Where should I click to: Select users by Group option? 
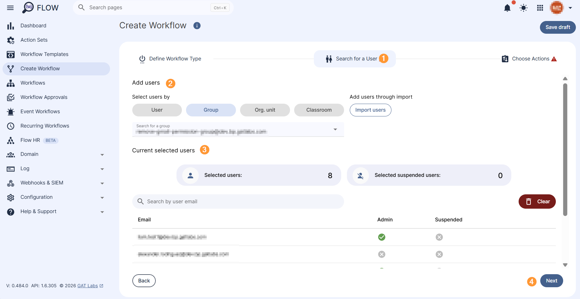tap(211, 110)
